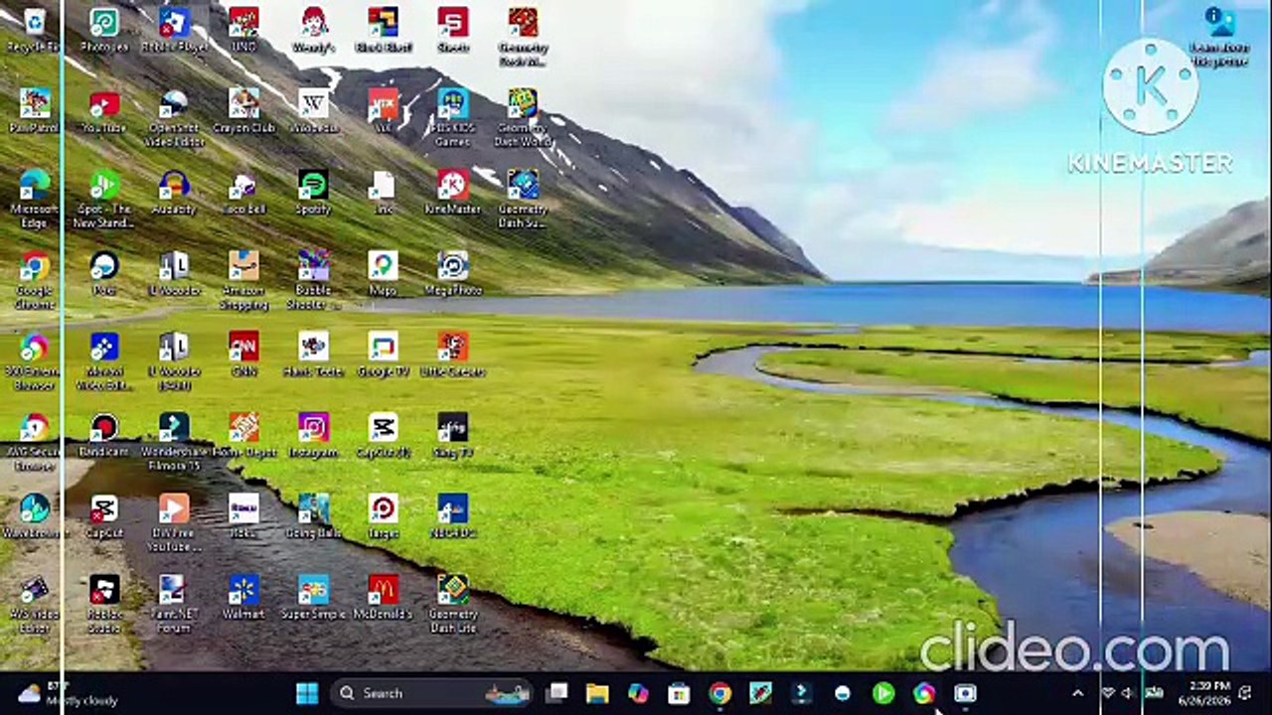
Task: Open the volume control in system tray
Action: point(1127,693)
